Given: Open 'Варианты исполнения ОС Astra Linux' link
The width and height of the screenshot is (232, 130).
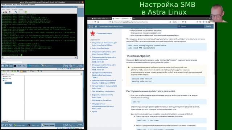Looking at the screenshot, I should (x=102, y=96).
